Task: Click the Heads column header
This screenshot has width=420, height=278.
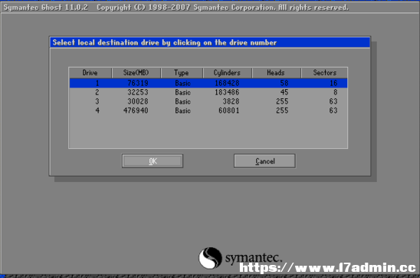Action: 276,73
